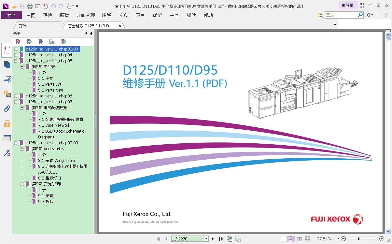
Task: Open bookmark 9.2 拆卸
Action: tap(46, 202)
